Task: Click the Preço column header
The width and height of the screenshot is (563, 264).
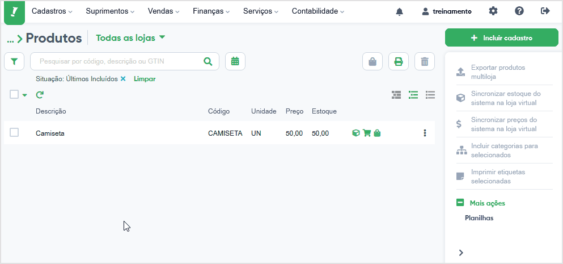Action: pyautogui.click(x=294, y=111)
